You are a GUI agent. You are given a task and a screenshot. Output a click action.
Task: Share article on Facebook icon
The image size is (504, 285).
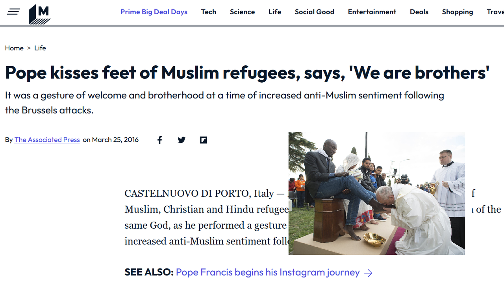pyautogui.click(x=159, y=140)
